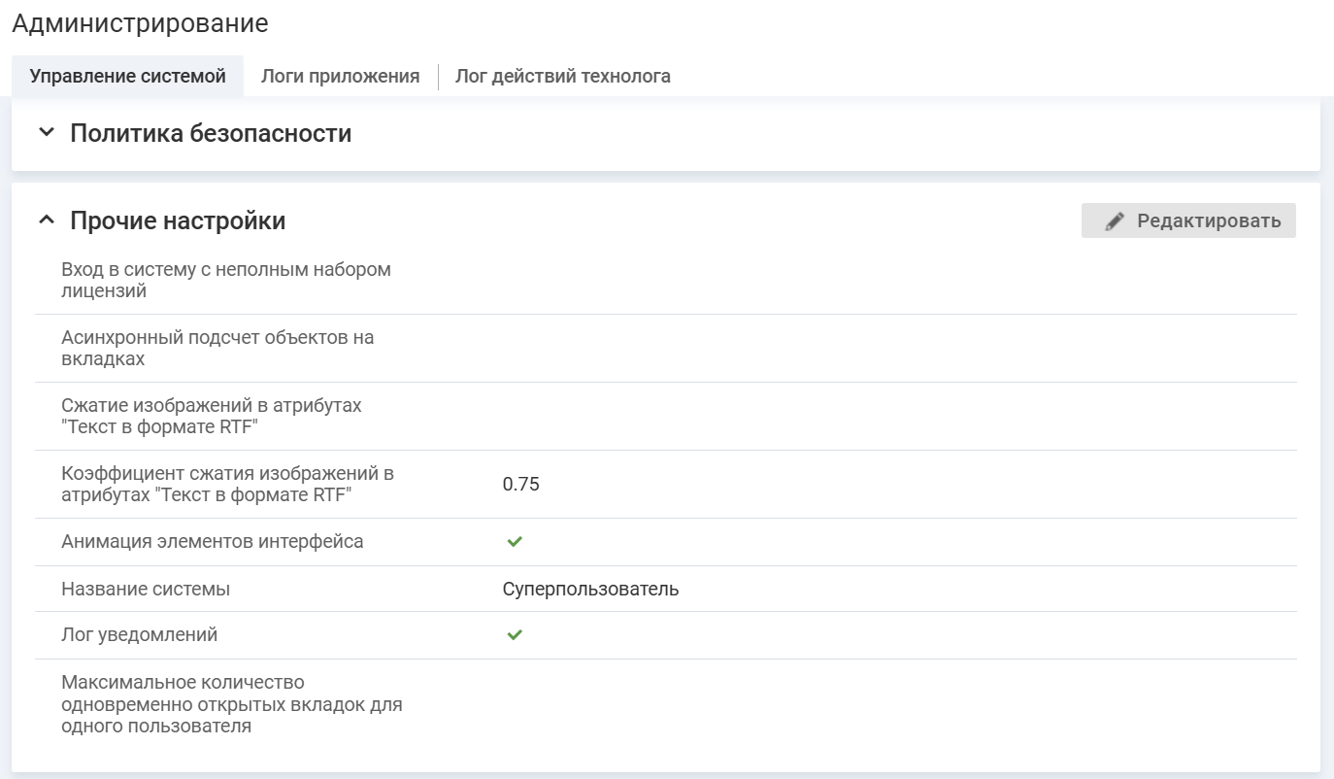Expand the Политика безопасности chevron
This screenshot has width=1334, height=779.
click(47, 133)
